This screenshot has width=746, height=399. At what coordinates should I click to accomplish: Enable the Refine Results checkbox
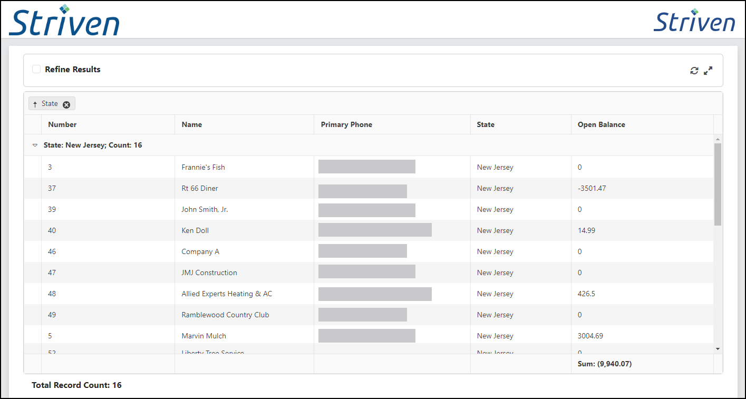(x=36, y=69)
